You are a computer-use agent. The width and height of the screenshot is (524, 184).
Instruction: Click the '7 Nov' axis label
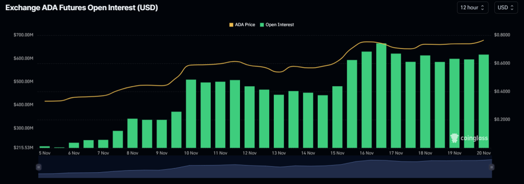click(103, 153)
